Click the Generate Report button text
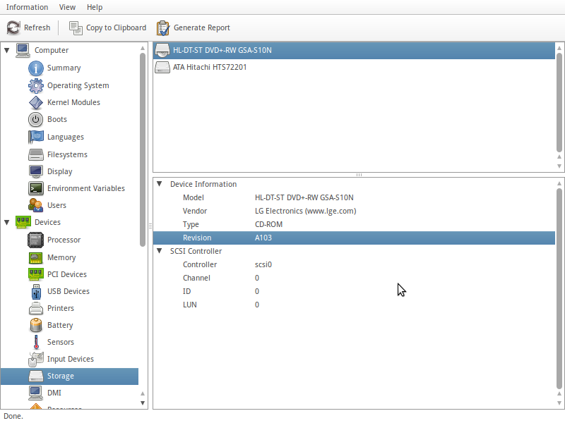This screenshot has height=423, width=565. tap(202, 27)
